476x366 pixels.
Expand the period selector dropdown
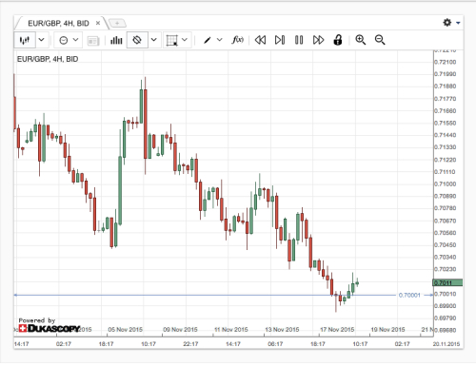[75, 40]
